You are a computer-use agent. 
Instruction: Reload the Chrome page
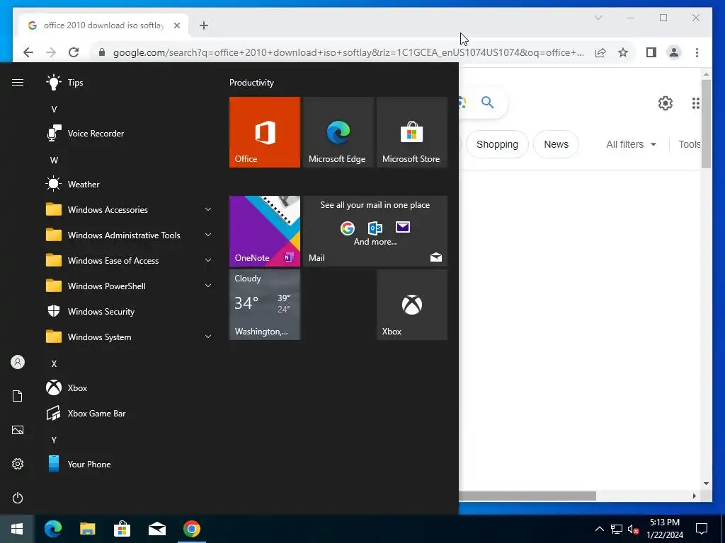[74, 52]
